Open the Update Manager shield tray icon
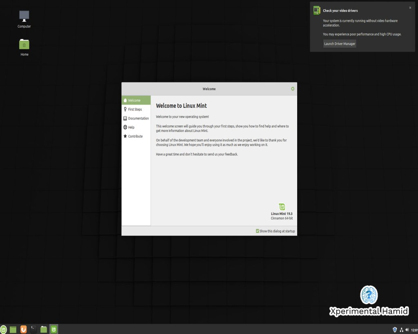418x334 pixels. click(395, 330)
